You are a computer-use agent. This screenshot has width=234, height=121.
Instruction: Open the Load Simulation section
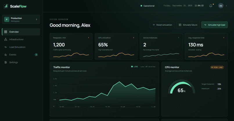click(21, 47)
